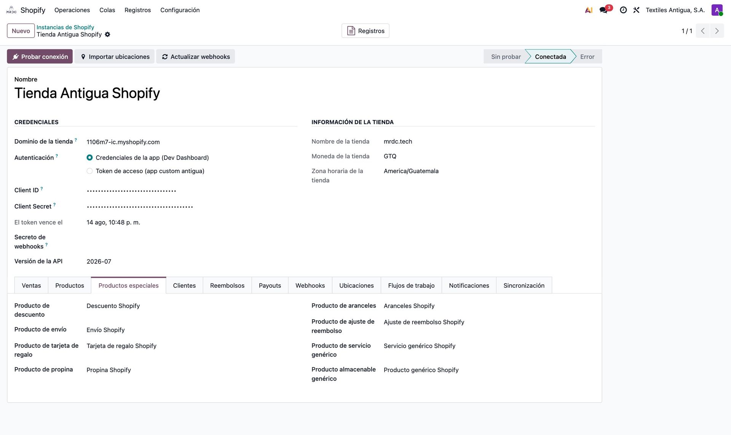Open Producto de tarjeta de regalo dropdown
731x435 pixels.
point(192,346)
